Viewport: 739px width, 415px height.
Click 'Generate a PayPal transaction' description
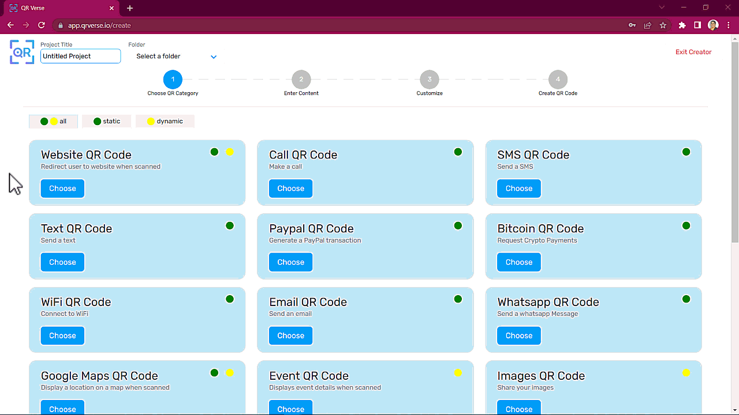pyautogui.click(x=315, y=240)
